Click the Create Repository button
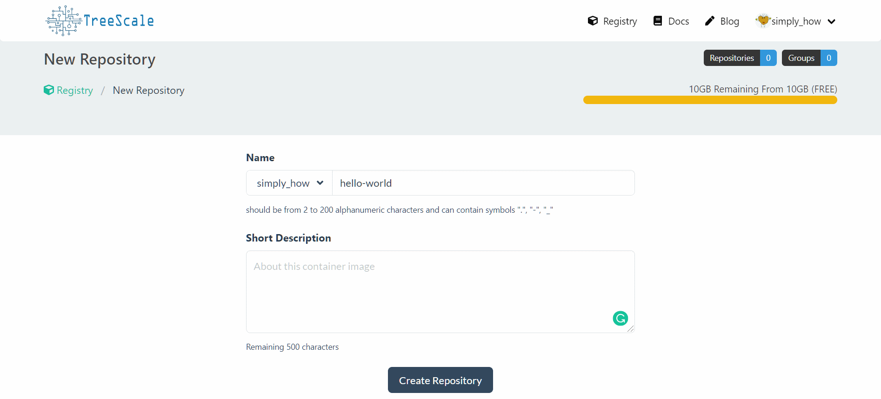Viewport: 881px width, 399px height. click(440, 380)
